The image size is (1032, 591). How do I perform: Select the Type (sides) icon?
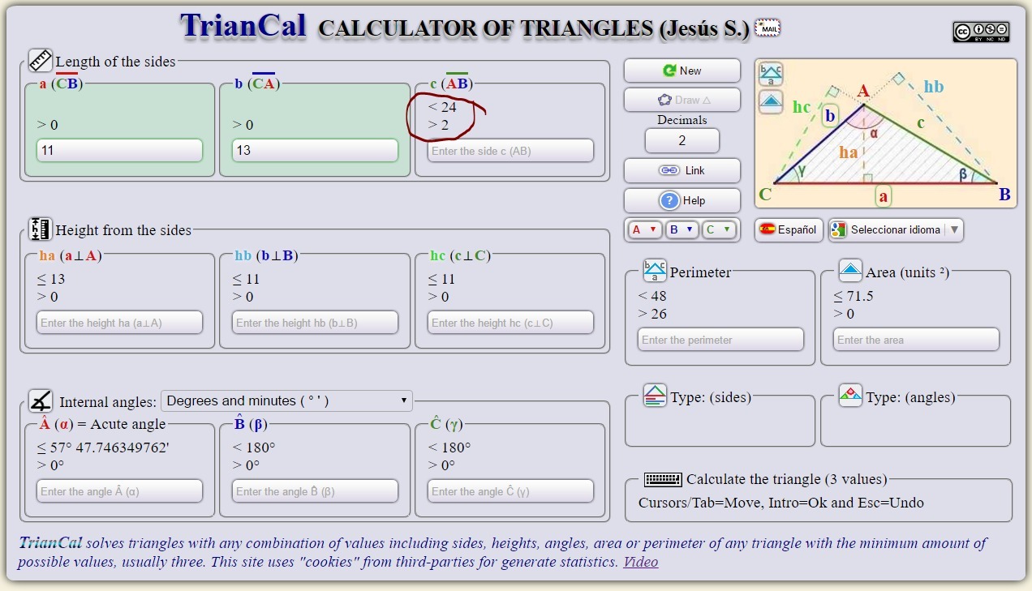pyautogui.click(x=655, y=396)
